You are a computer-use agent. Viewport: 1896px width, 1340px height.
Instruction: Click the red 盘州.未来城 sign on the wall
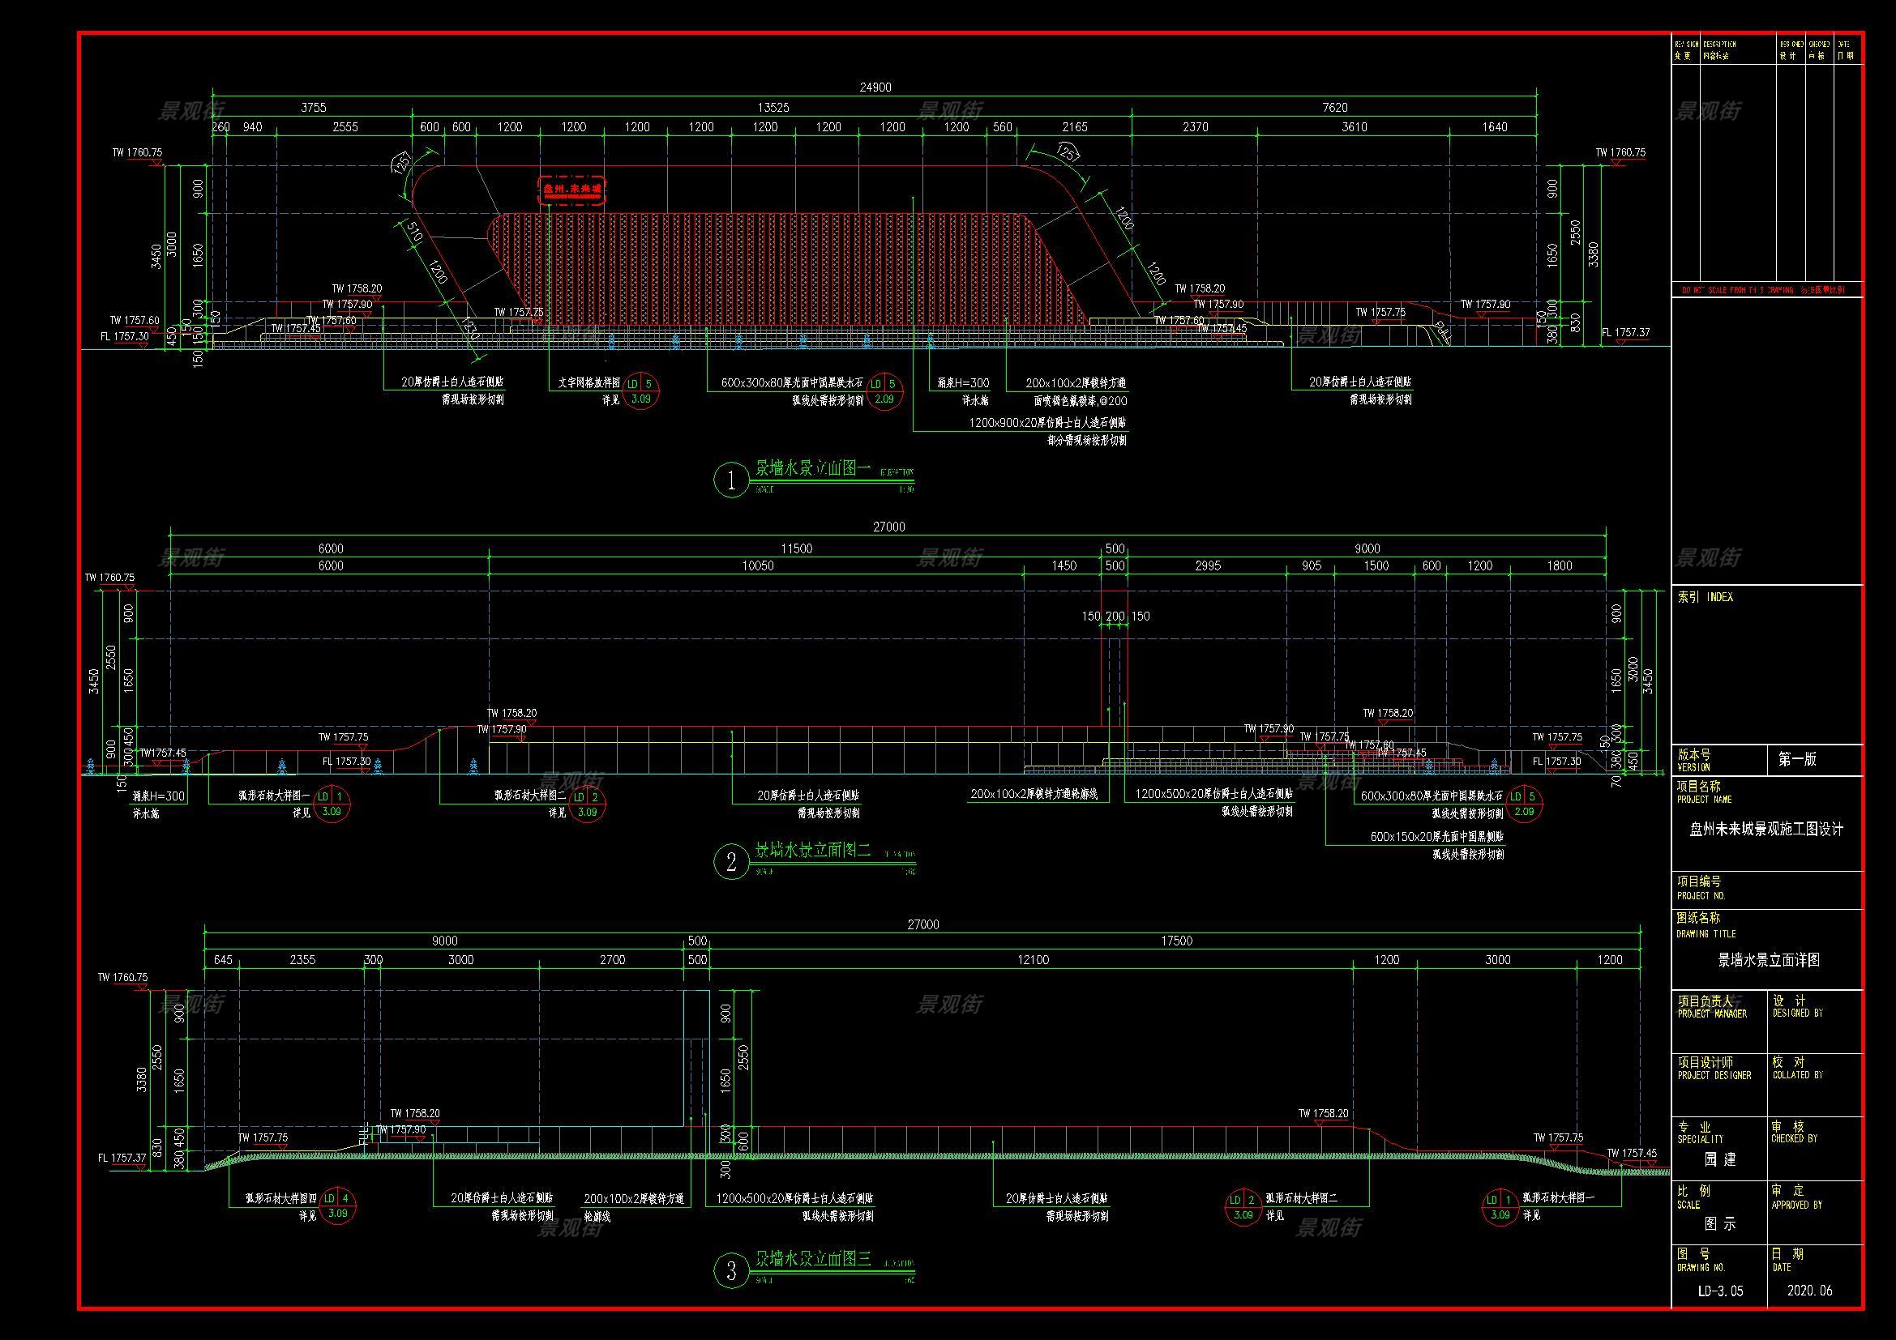(571, 189)
